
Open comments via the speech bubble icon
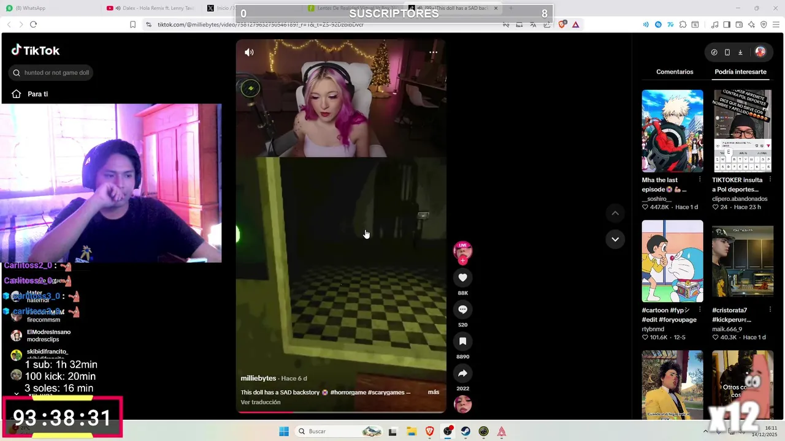click(x=463, y=309)
